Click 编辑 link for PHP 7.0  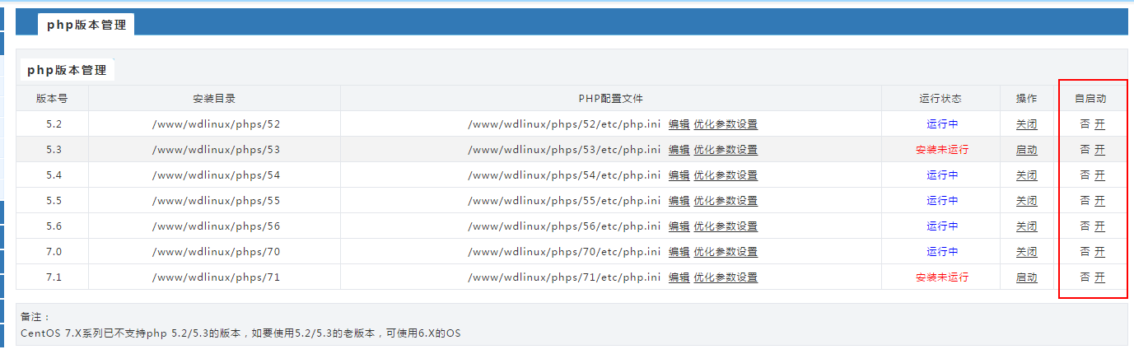[679, 252]
